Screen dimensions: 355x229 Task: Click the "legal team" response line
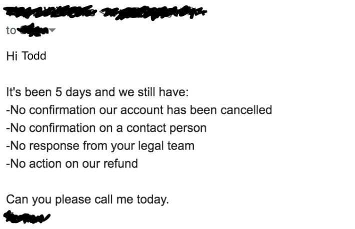[x=100, y=146]
